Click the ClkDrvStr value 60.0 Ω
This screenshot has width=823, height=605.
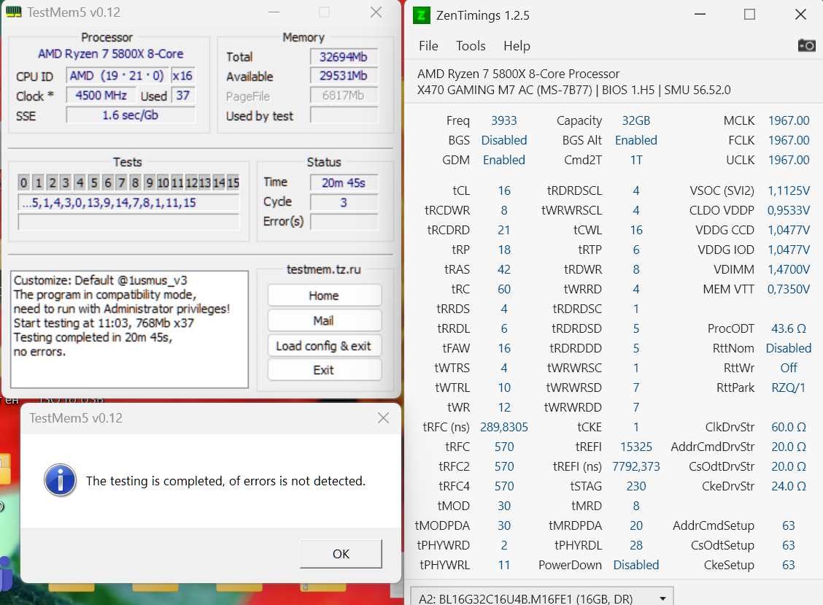[x=789, y=428]
